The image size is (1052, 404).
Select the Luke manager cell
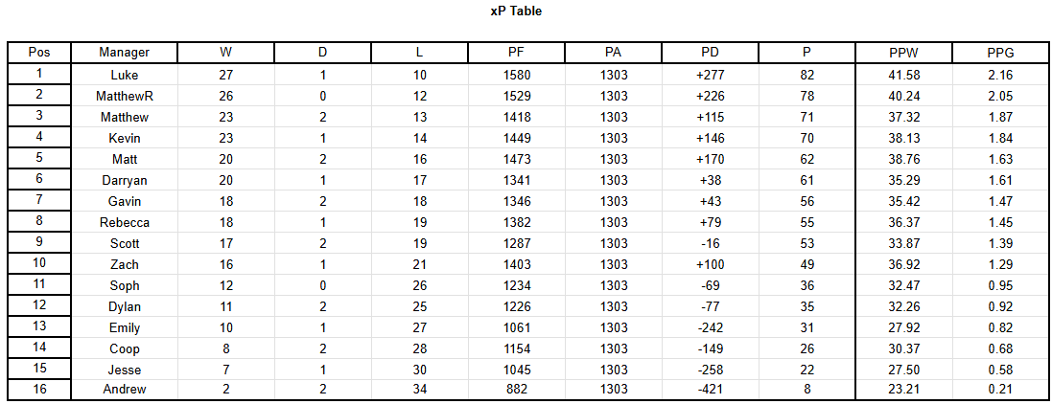[x=124, y=75]
